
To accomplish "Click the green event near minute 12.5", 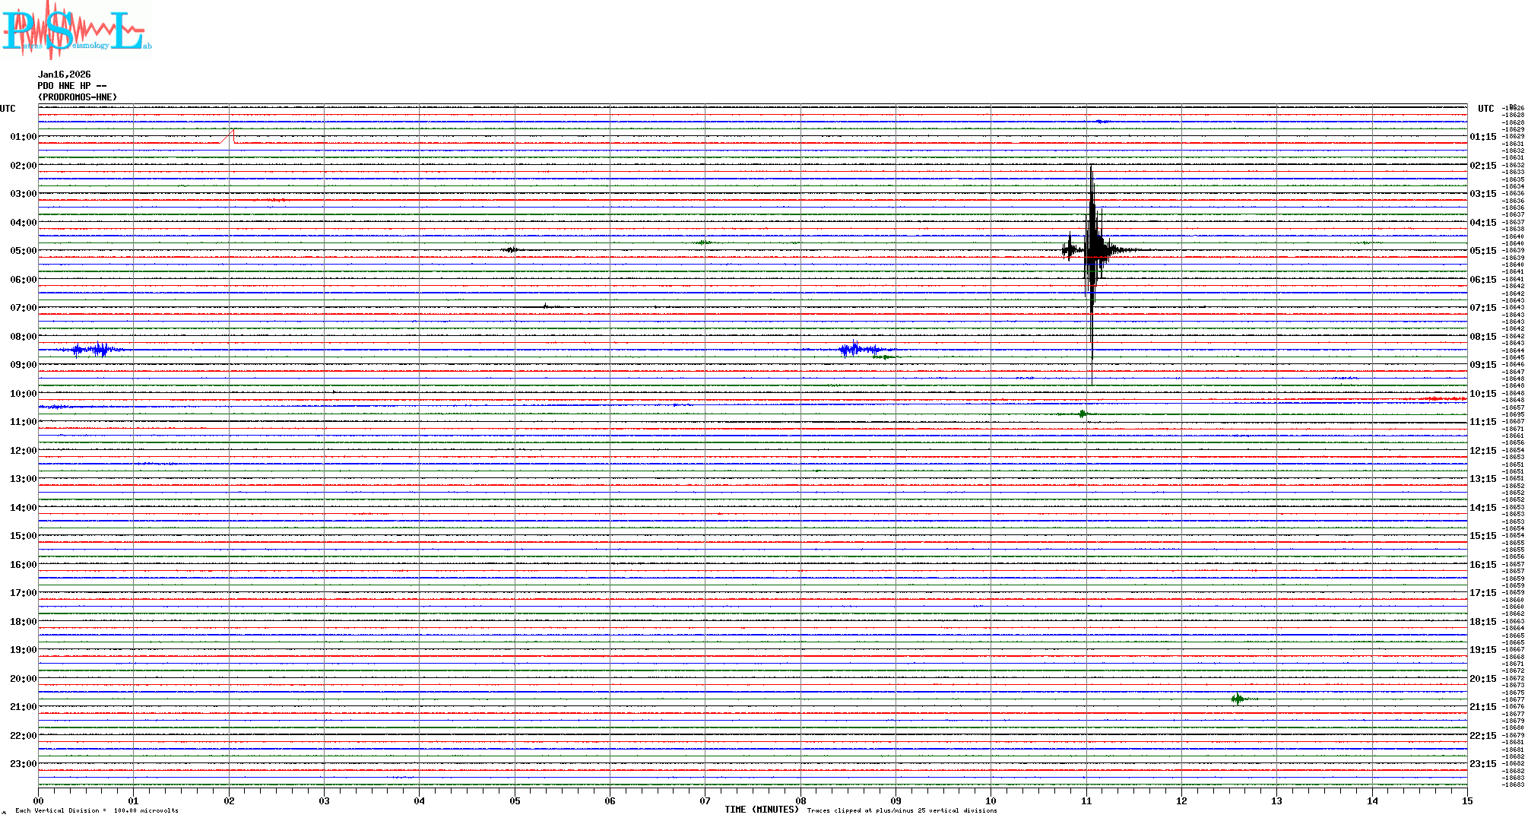I will coord(1239,699).
